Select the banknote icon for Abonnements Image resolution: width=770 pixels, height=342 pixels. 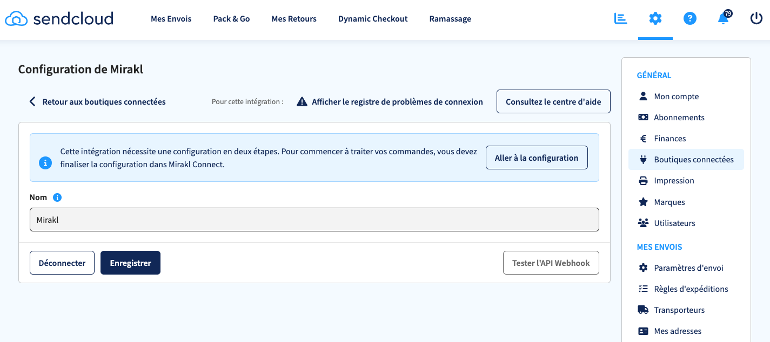(x=643, y=117)
